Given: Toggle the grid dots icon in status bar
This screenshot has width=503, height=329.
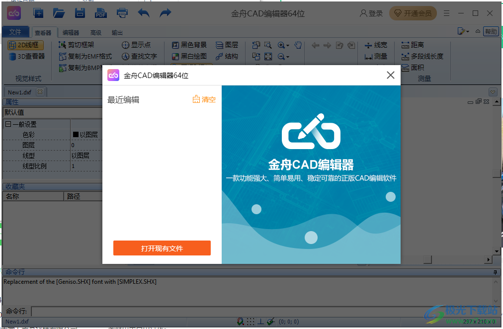Looking at the screenshot, I should click(x=251, y=322).
